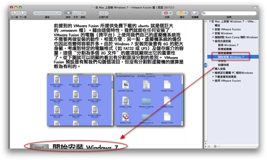Click left Finder screenshot with split vmdk files

[x=80, y=100]
